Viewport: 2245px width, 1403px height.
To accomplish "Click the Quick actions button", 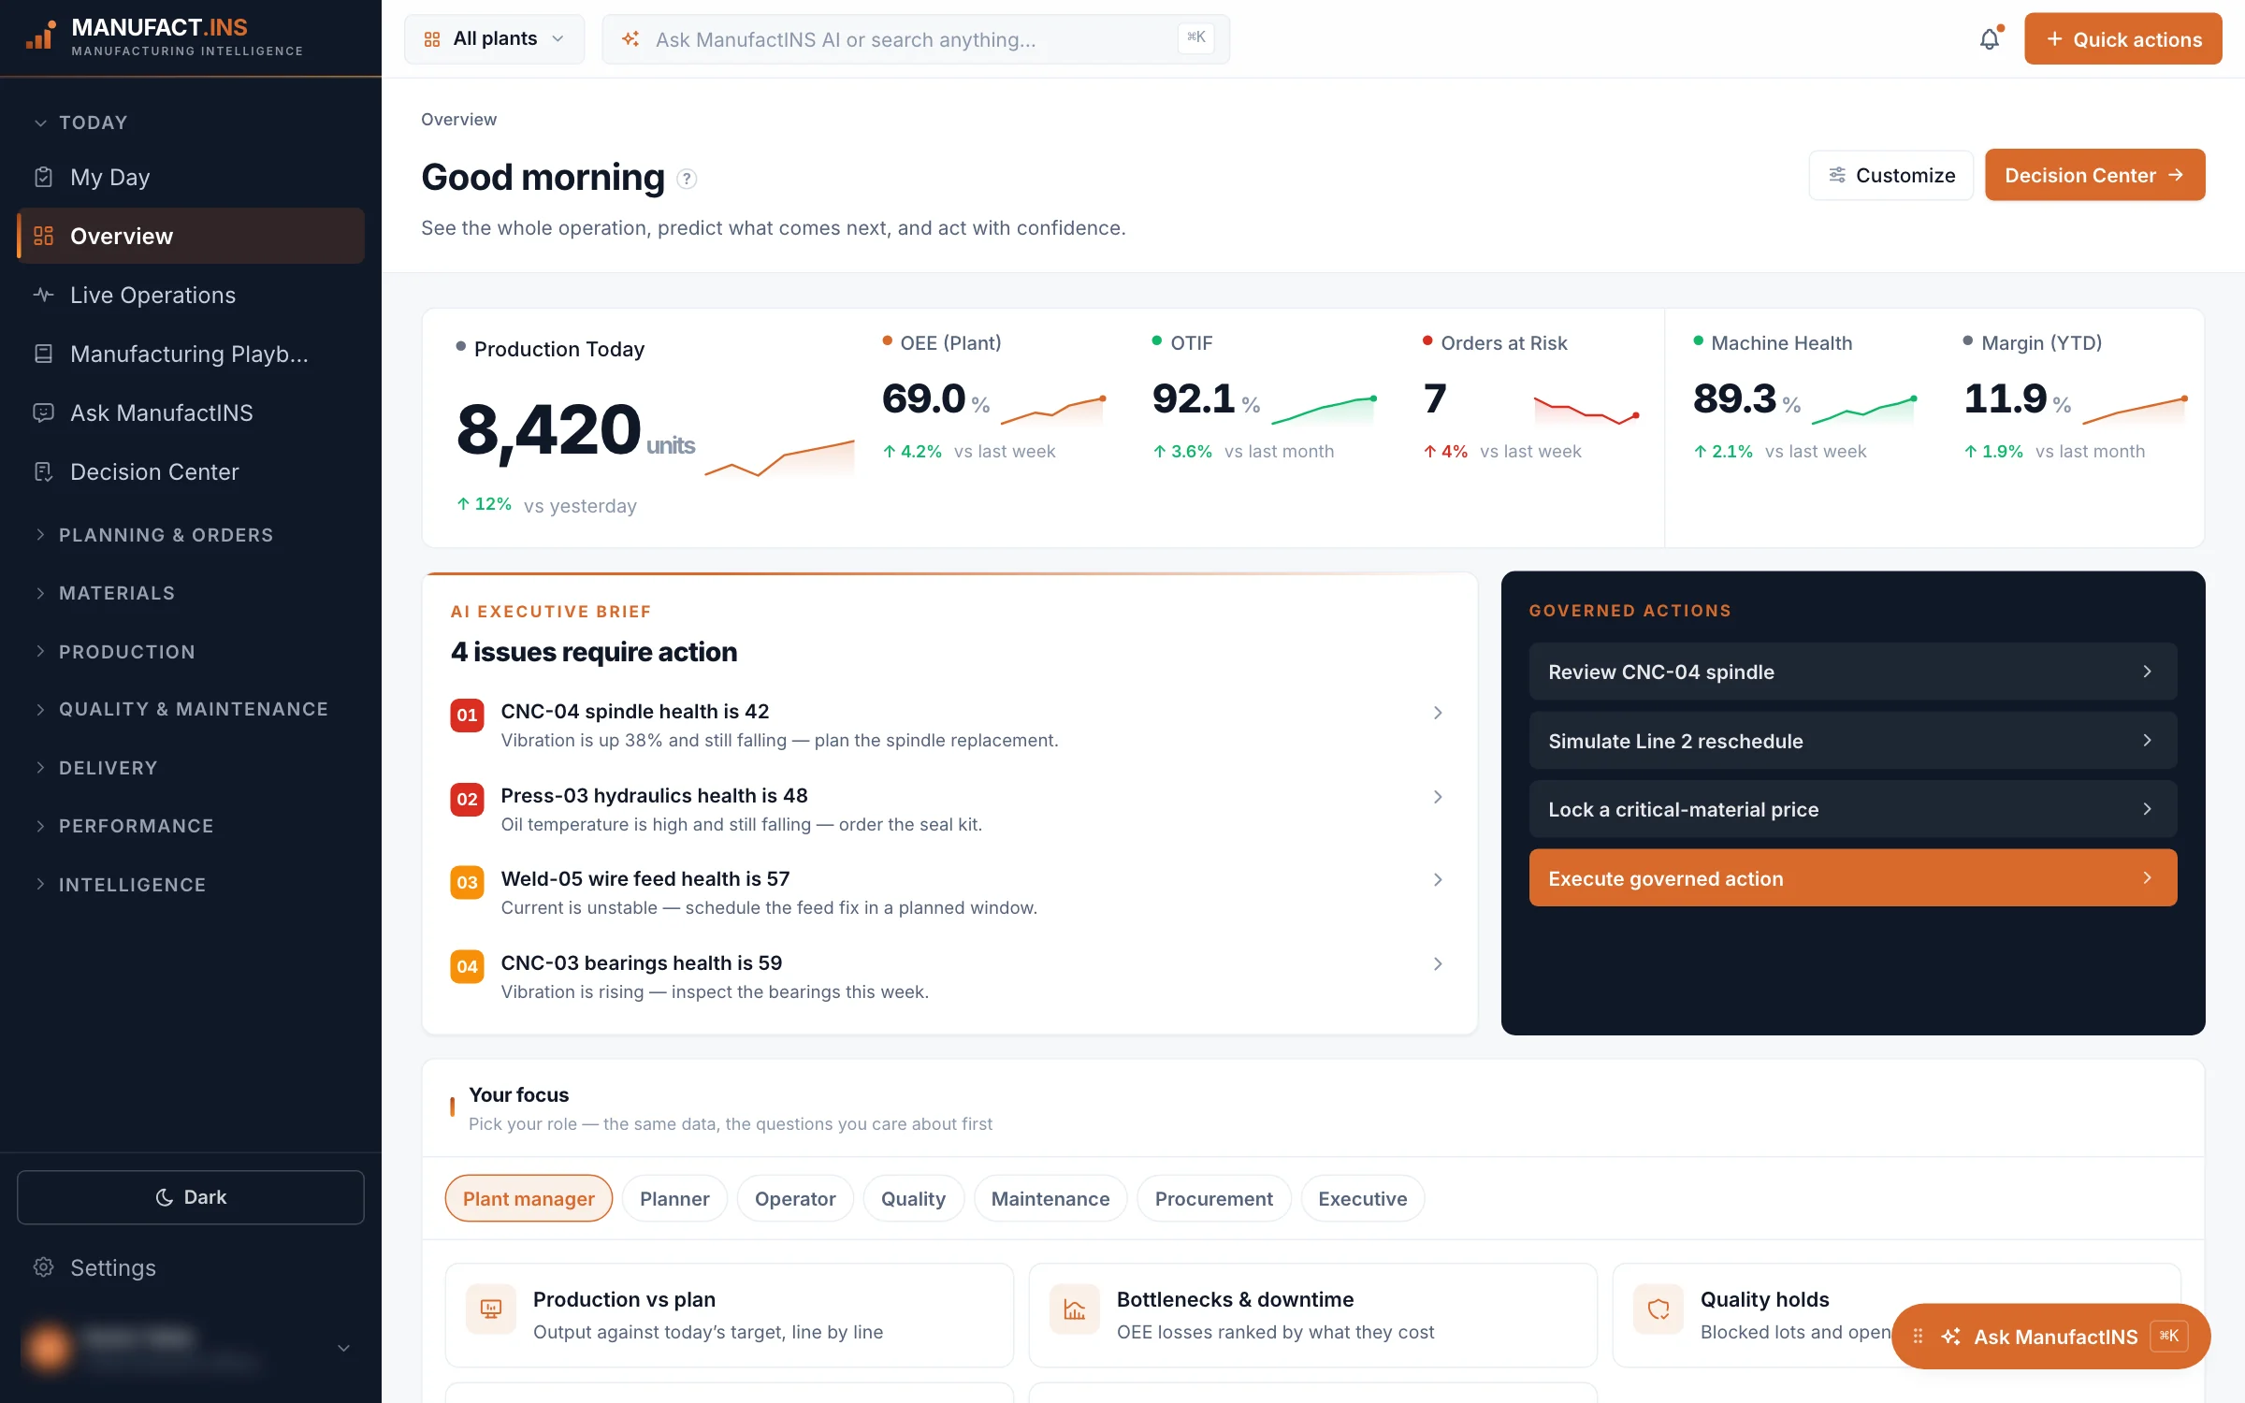I will tap(2122, 39).
